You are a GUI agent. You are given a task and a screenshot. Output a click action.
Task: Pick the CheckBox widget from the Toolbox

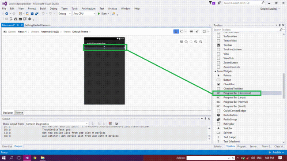pyautogui.click(x=229, y=84)
